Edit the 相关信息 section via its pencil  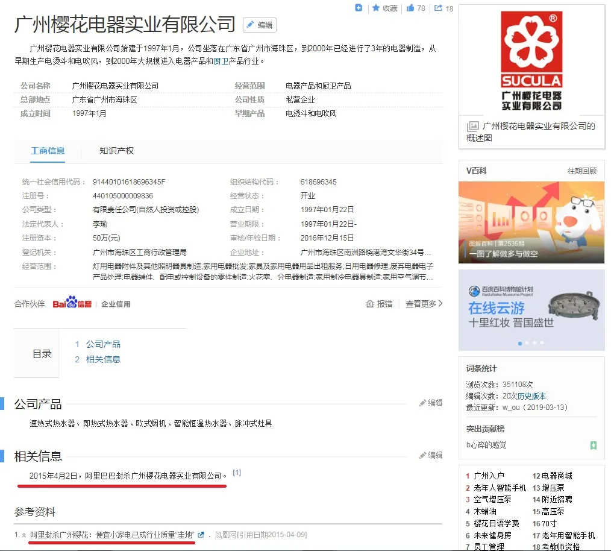click(x=430, y=455)
